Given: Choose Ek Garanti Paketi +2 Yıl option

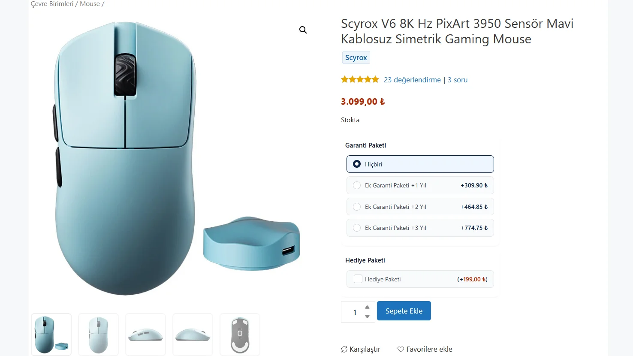Looking at the screenshot, I should click(x=357, y=207).
